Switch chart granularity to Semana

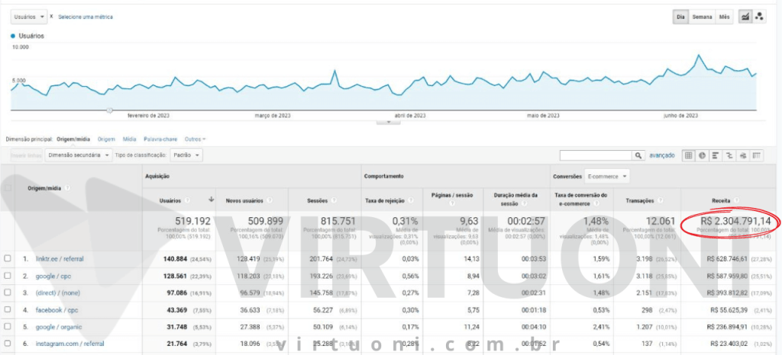coord(703,17)
